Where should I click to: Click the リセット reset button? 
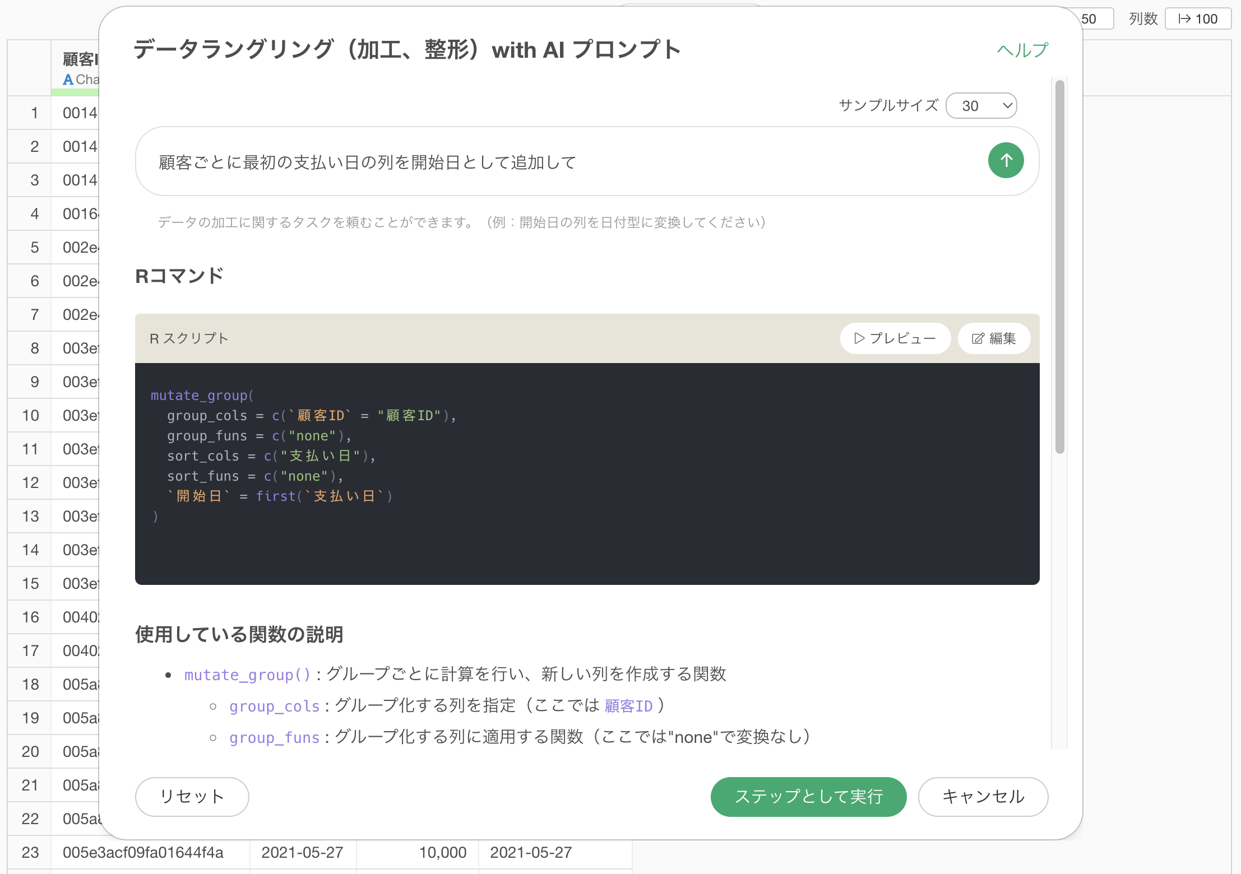pos(192,796)
